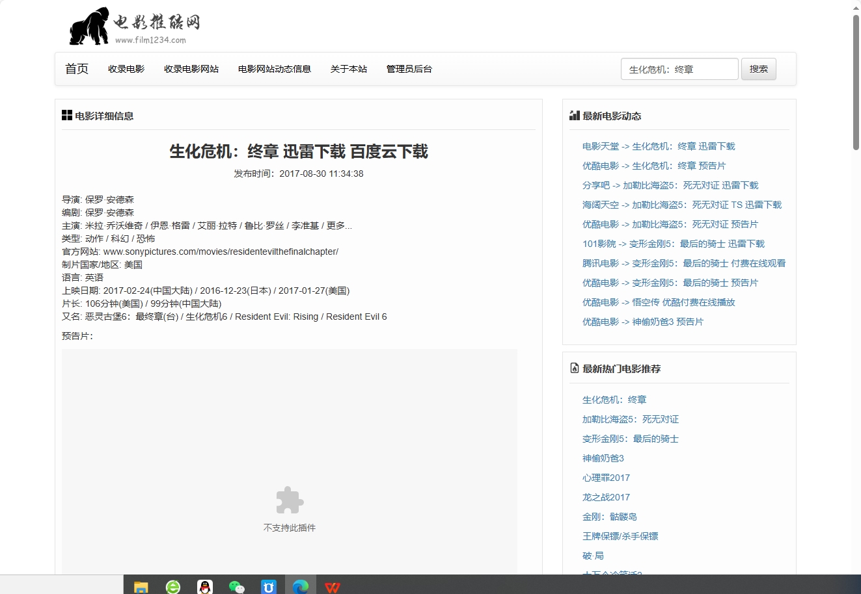Launch QQ from the taskbar
Viewport: 861px width, 594px height.
click(x=205, y=586)
